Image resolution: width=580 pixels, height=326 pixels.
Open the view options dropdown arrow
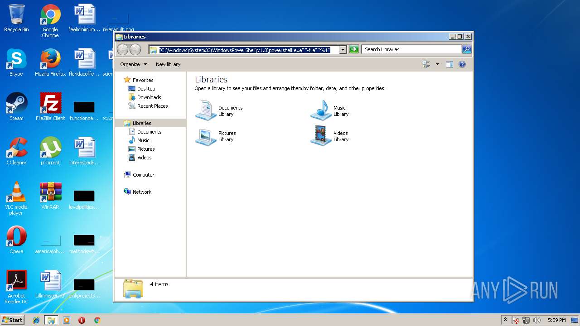click(437, 64)
